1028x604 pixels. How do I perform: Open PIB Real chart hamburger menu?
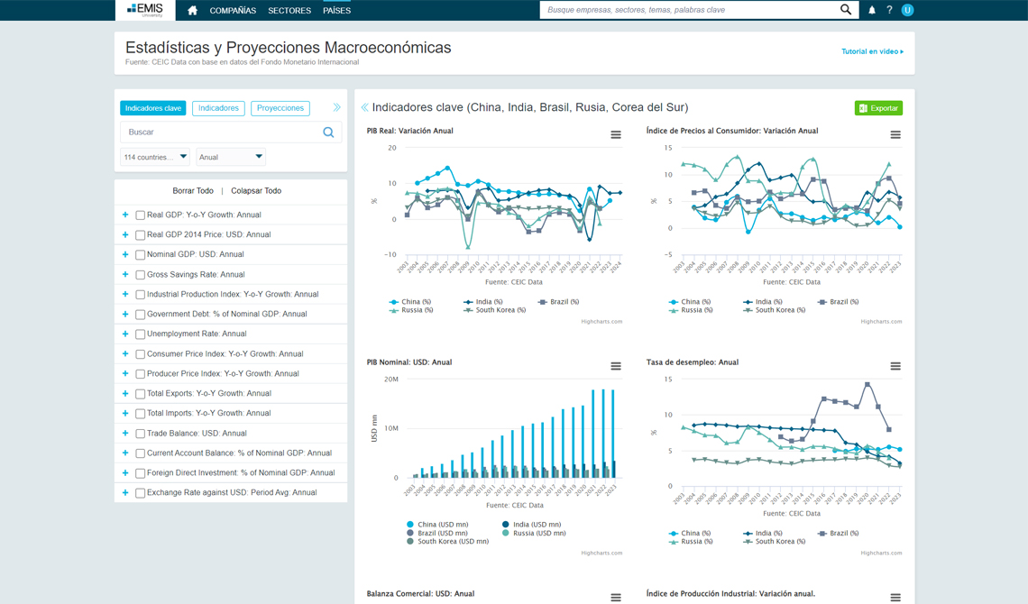[x=616, y=135]
